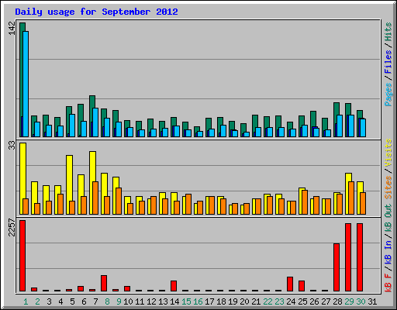Click the blue "Files" legend label
This screenshot has height=310, width=397.
point(388,62)
